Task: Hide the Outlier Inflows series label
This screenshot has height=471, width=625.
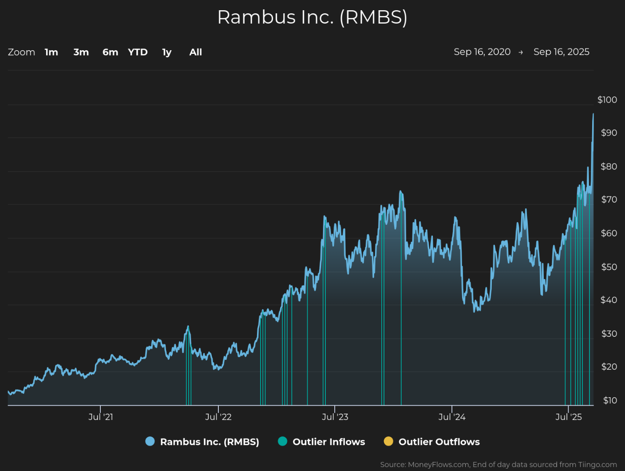Action: (x=329, y=442)
